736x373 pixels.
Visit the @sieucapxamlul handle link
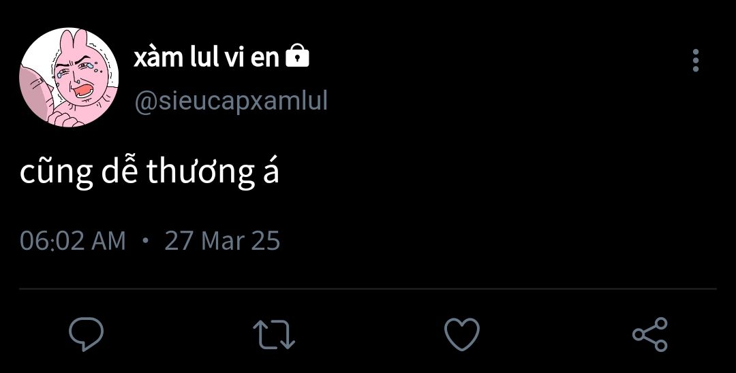[231, 101]
